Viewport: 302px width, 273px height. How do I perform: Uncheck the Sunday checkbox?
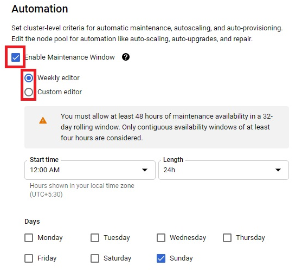click(161, 258)
